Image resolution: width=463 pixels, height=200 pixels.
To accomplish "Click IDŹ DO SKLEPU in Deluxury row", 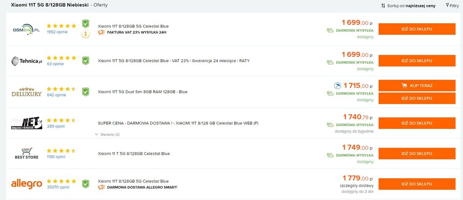I will (x=417, y=98).
